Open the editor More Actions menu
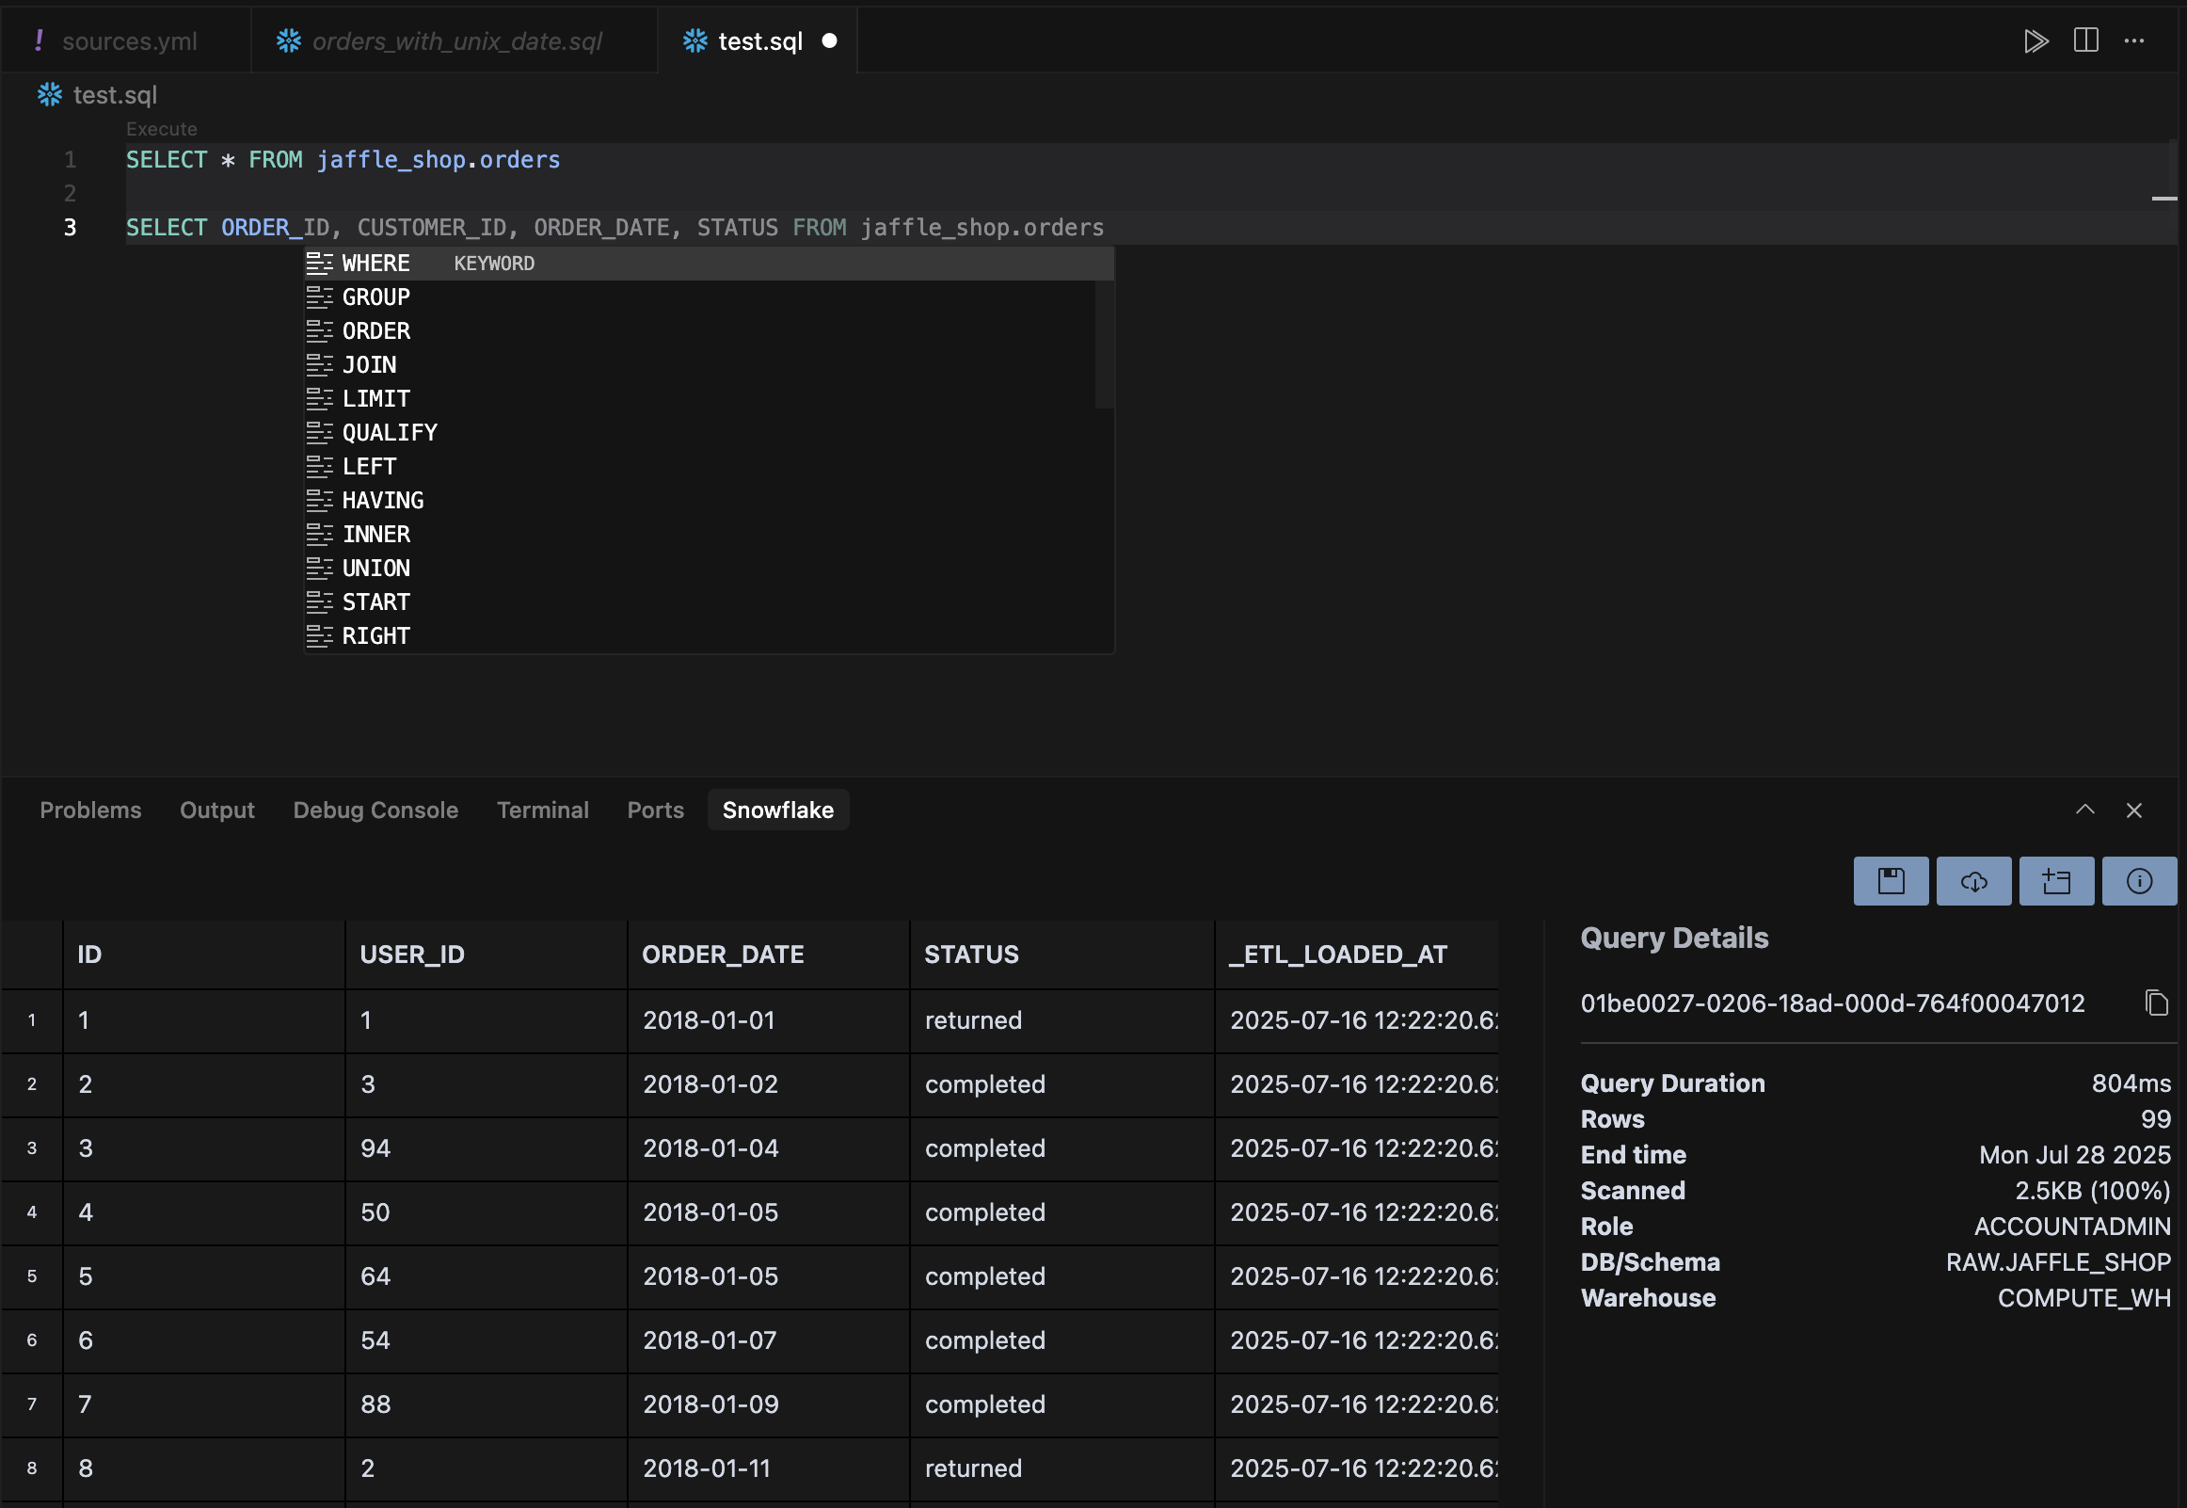Viewport: 2187px width, 1508px height. (x=2133, y=40)
